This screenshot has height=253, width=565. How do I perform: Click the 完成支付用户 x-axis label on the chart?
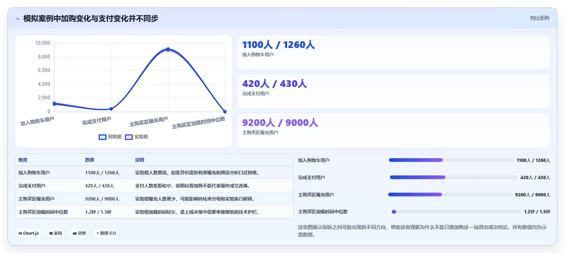97,121
